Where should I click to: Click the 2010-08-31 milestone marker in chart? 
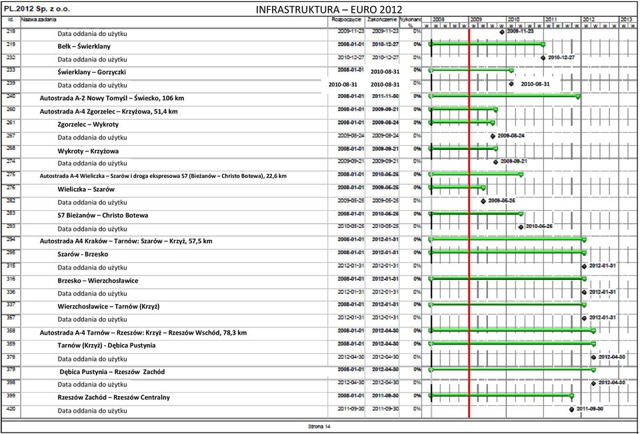(x=511, y=84)
